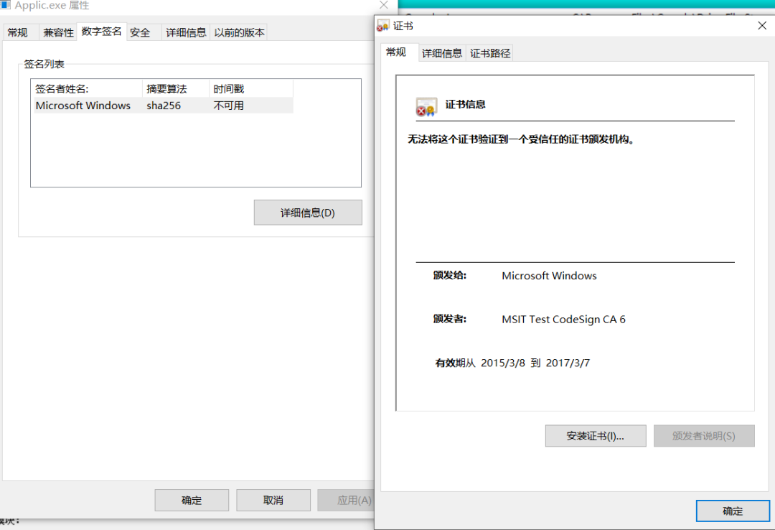Open the 兼容性 tab
Image resolution: width=775 pixels, height=530 pixels.
pyautogui.click(x=58, y=32)
